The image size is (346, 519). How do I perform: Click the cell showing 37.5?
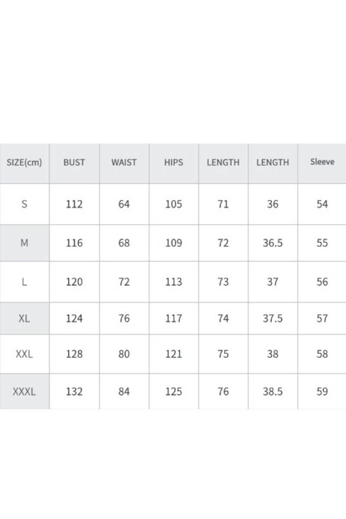pos(272,319)
